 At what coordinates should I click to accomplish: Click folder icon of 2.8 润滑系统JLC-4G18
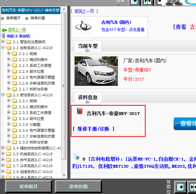[9, 171]
